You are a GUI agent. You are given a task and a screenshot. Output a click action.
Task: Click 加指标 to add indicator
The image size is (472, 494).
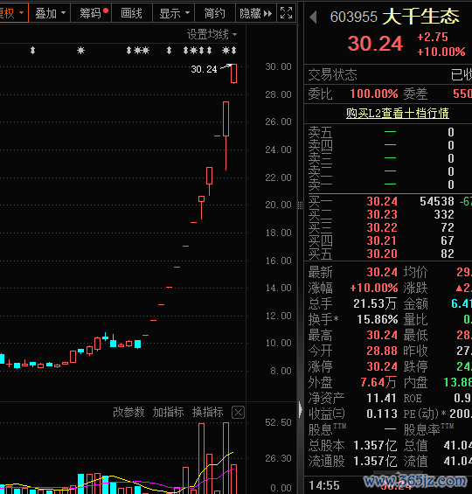click(x=168, y=412)
